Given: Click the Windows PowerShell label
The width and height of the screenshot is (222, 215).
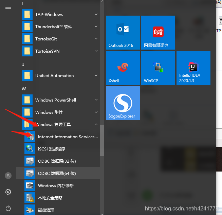Looking at the screenshot, I should (56, 100).
